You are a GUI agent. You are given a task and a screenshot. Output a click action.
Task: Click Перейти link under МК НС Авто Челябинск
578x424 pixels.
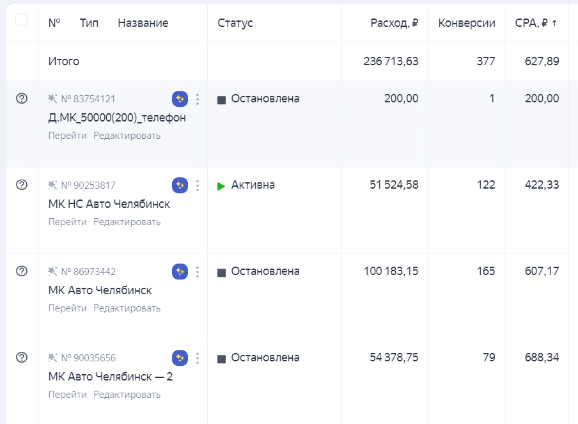[x=68, y=221]
